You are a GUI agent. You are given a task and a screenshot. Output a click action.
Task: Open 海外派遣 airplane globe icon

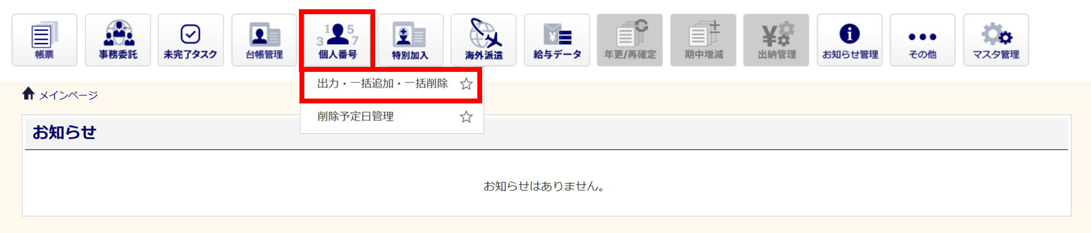(x=483, y=40)
